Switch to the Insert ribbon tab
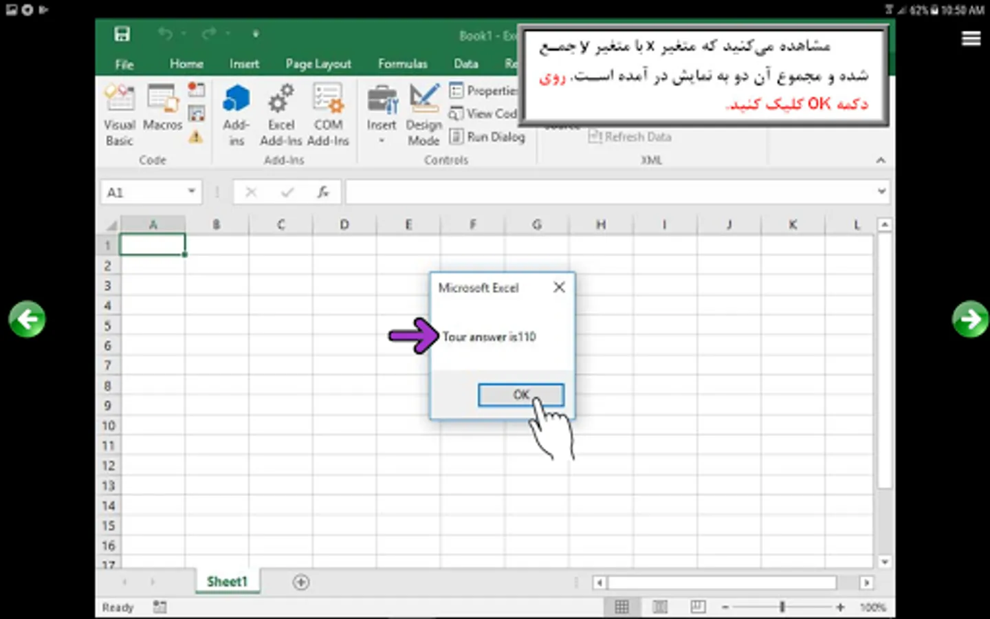990x619 pixels. (x=244, y=64)
